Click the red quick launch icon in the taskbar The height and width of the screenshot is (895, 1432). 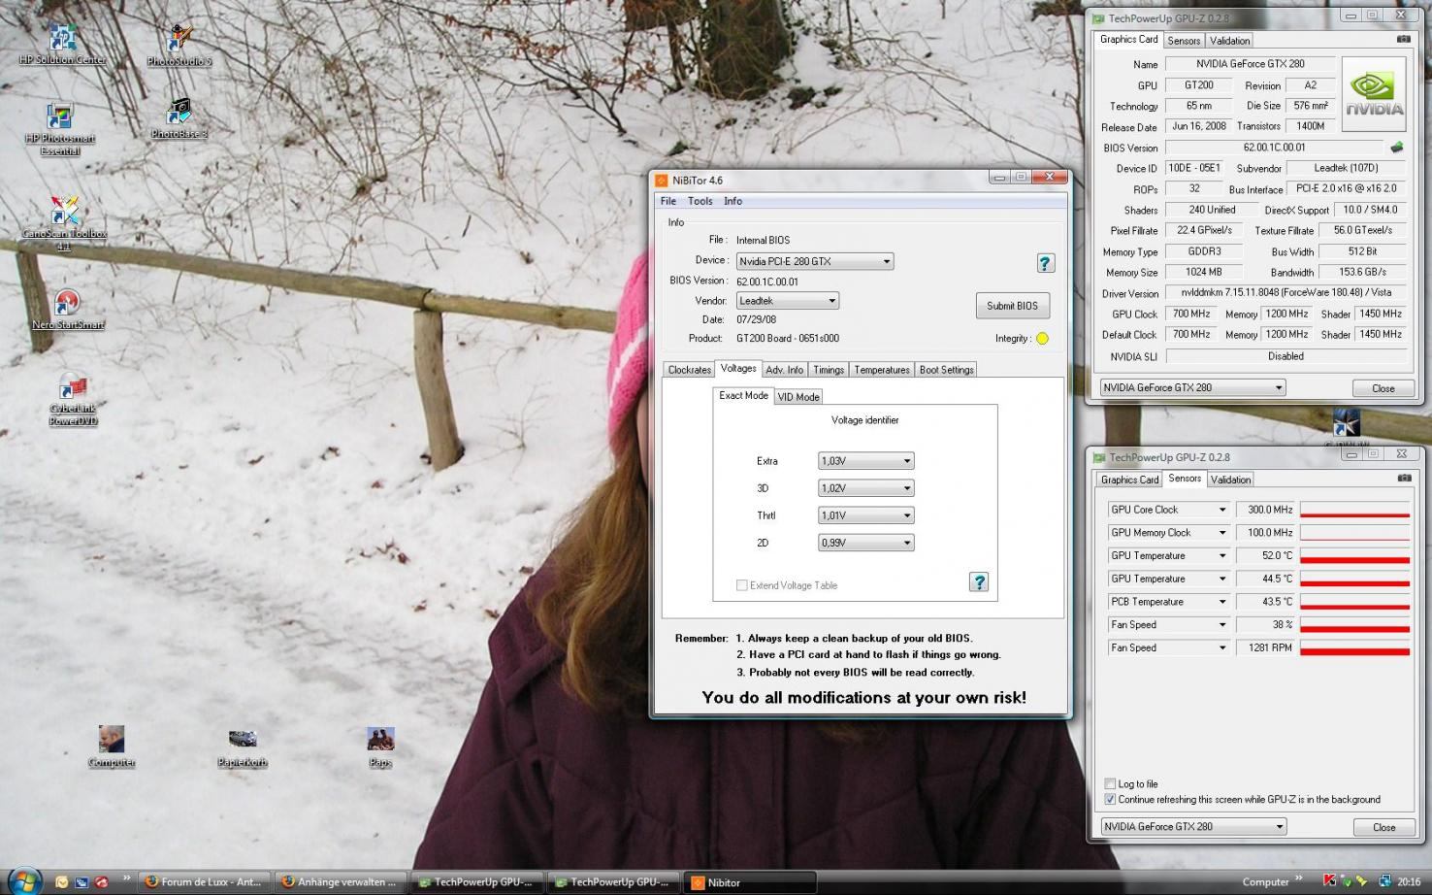point(101,881)
